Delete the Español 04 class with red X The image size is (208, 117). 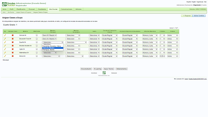click(13, 42)
